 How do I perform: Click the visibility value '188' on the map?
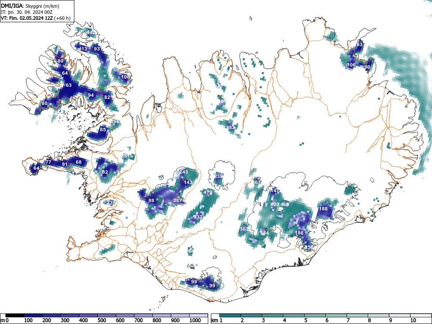(x=323, y=209)
